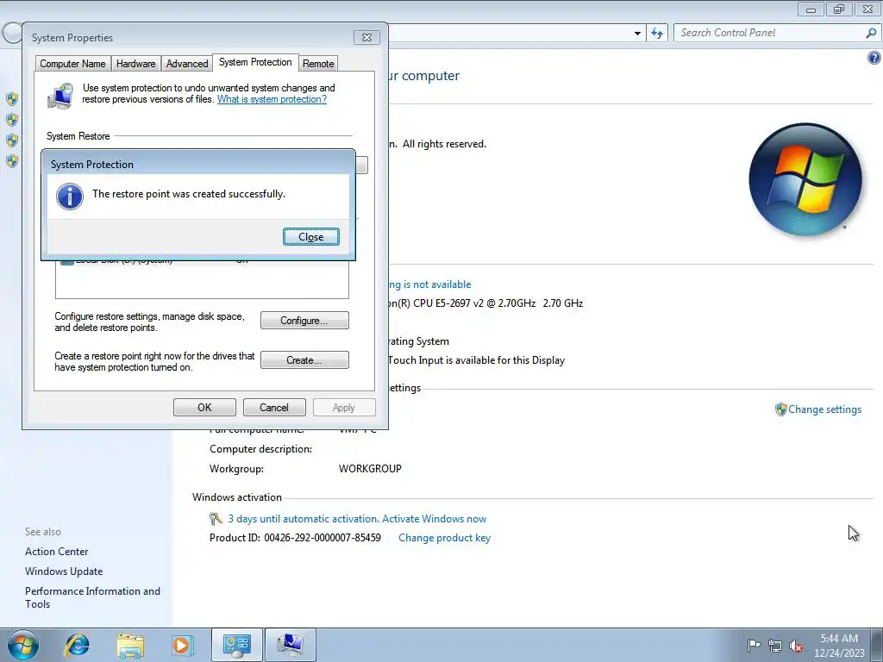Click the Product ID number text
This screenshot has width=883, height=662.
(323, 538)
